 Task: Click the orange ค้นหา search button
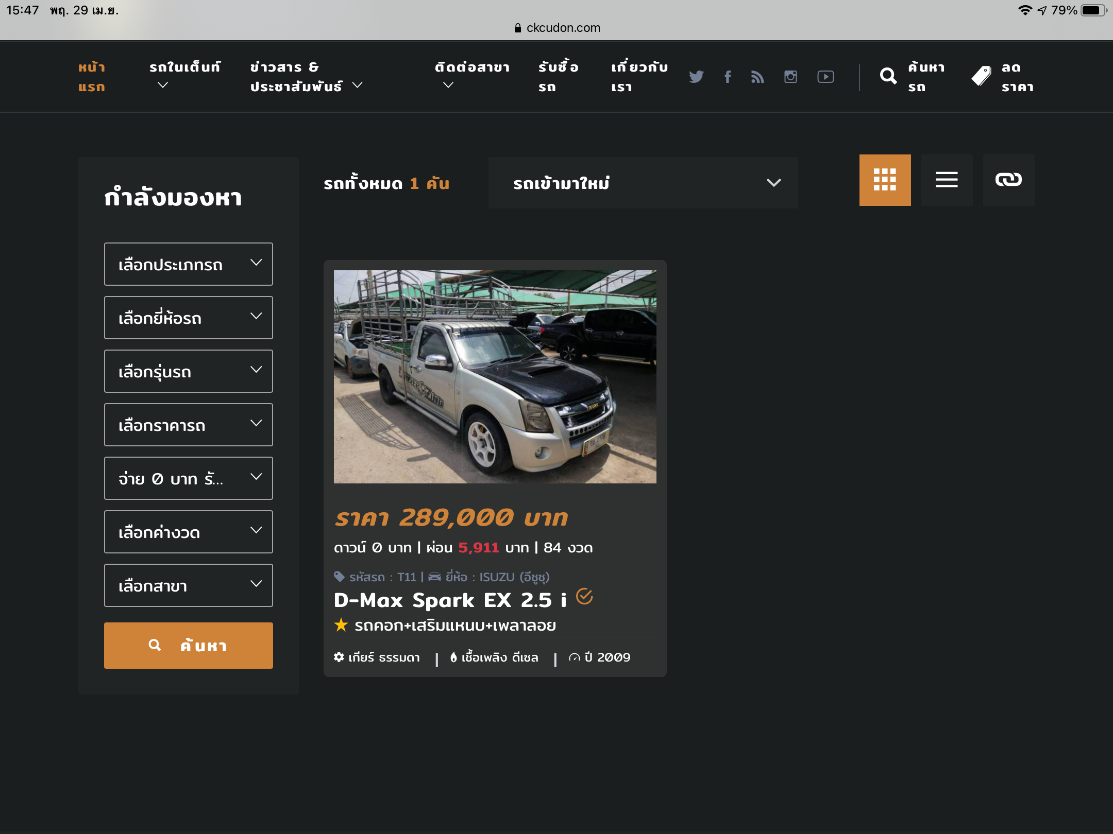point(189,646)
